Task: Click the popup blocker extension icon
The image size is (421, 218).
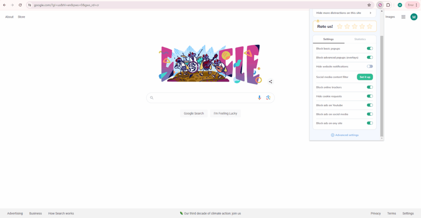Action: click(x=380, y=5)
